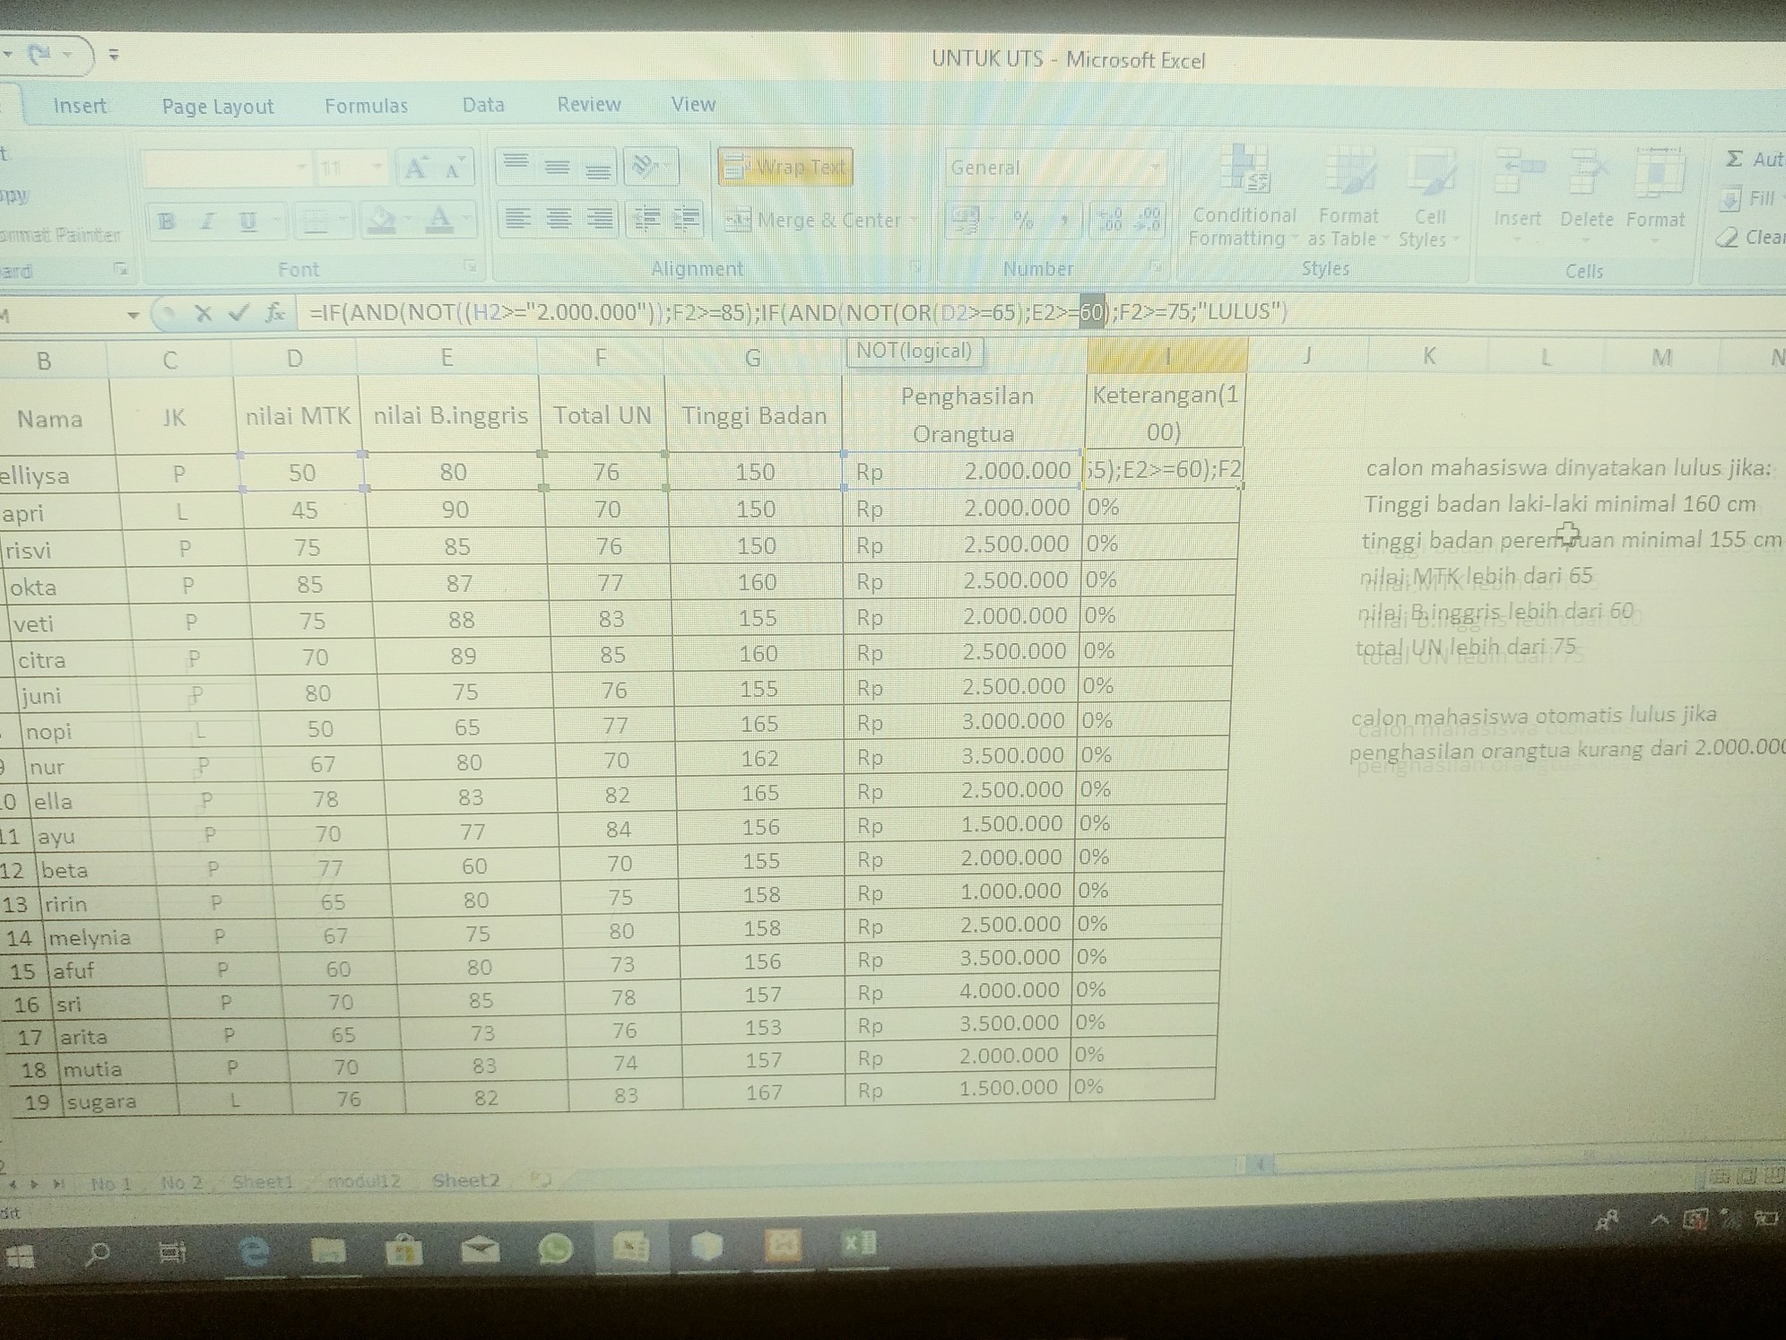Click the Insert Function fx icon
1786x1340 pixels.
pos(274,312)
